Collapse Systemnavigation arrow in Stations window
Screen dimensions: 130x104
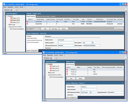[4, 14]
